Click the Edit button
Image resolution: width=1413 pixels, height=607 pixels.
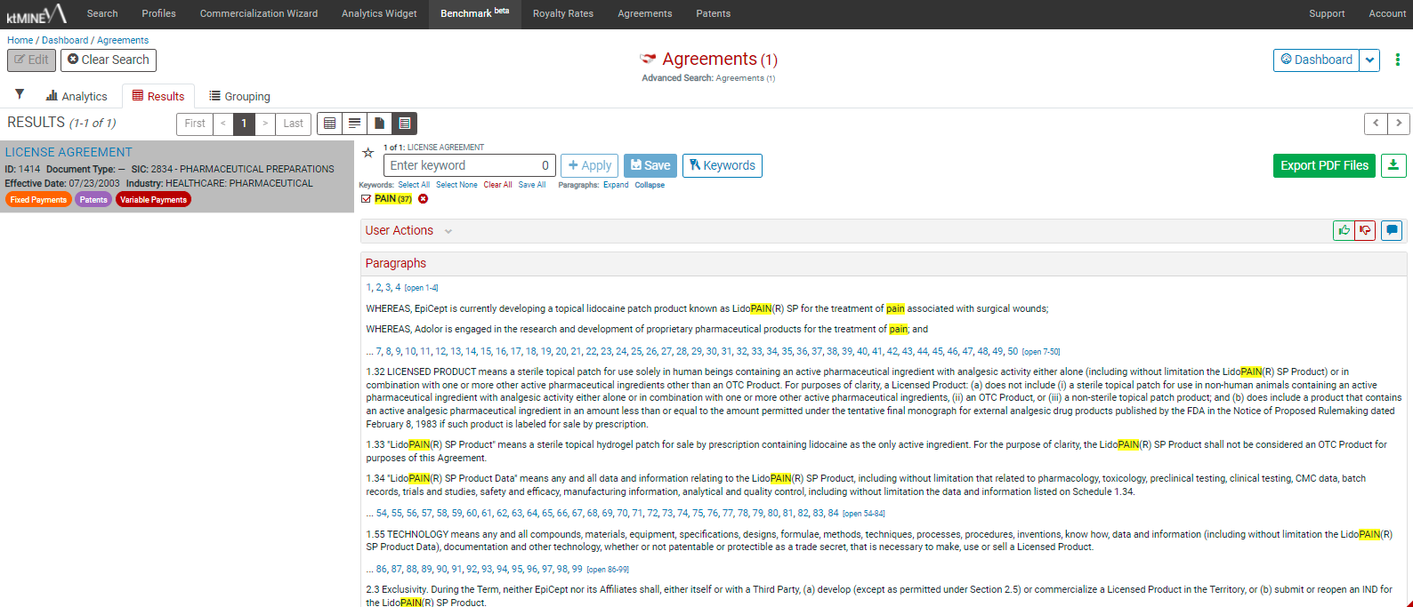(32, 60)
